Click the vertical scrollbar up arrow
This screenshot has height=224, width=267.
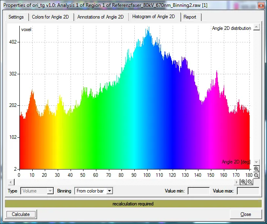(257, 27)
